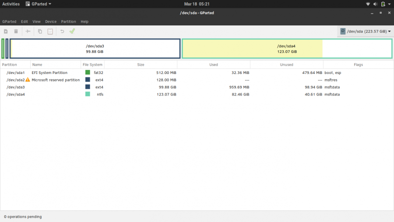The height and width of the screenshot is (222, 394).
Task: Click the ntfs color swatch for /dev/sda4
Action: 88,95
